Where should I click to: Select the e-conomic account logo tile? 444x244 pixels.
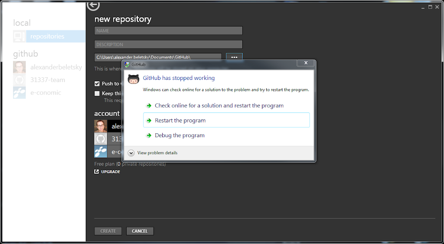click(101, 152)
